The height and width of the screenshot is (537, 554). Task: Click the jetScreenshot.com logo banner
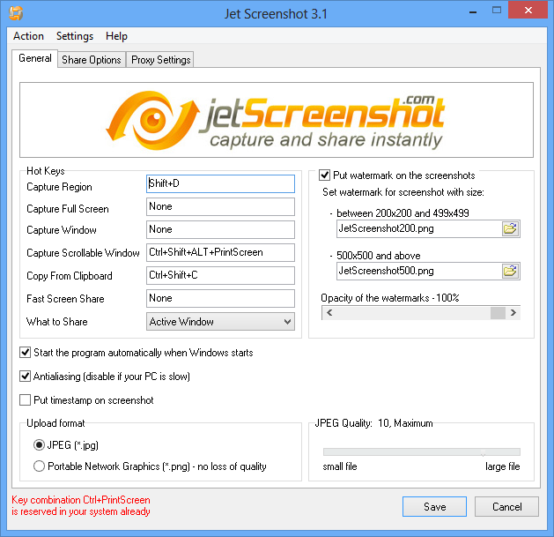(x=277, y=120)
